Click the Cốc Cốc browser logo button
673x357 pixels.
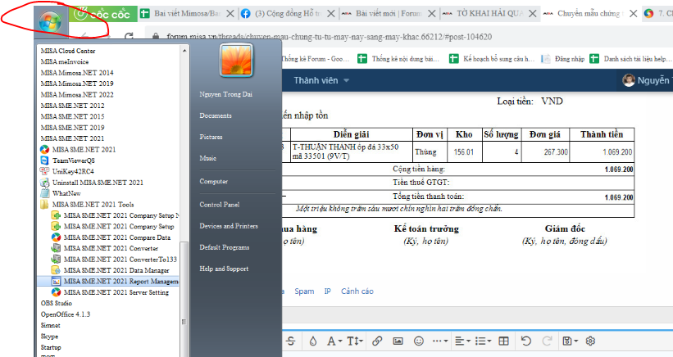(x=102, y=14)
